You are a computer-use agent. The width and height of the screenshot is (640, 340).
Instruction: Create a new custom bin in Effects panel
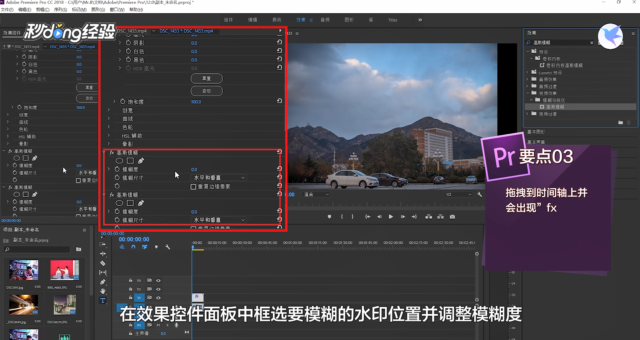click(x=620, y=122)
